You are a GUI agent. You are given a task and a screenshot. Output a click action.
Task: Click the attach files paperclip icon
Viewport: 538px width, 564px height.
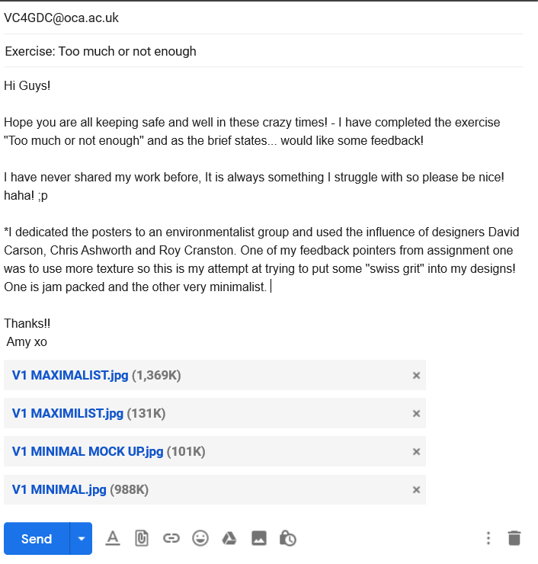(141, 538)
